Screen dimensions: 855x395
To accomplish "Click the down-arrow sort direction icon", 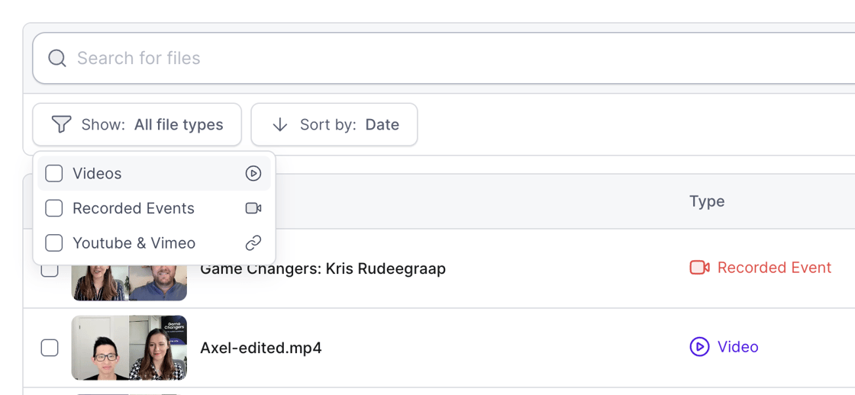I will click(279, 124).
